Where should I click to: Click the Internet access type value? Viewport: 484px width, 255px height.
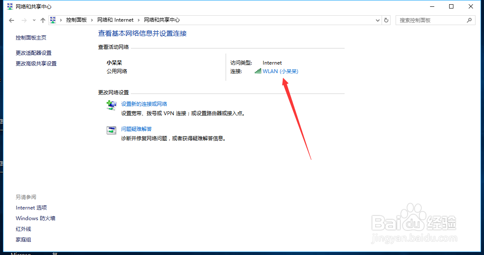(272, 62)
